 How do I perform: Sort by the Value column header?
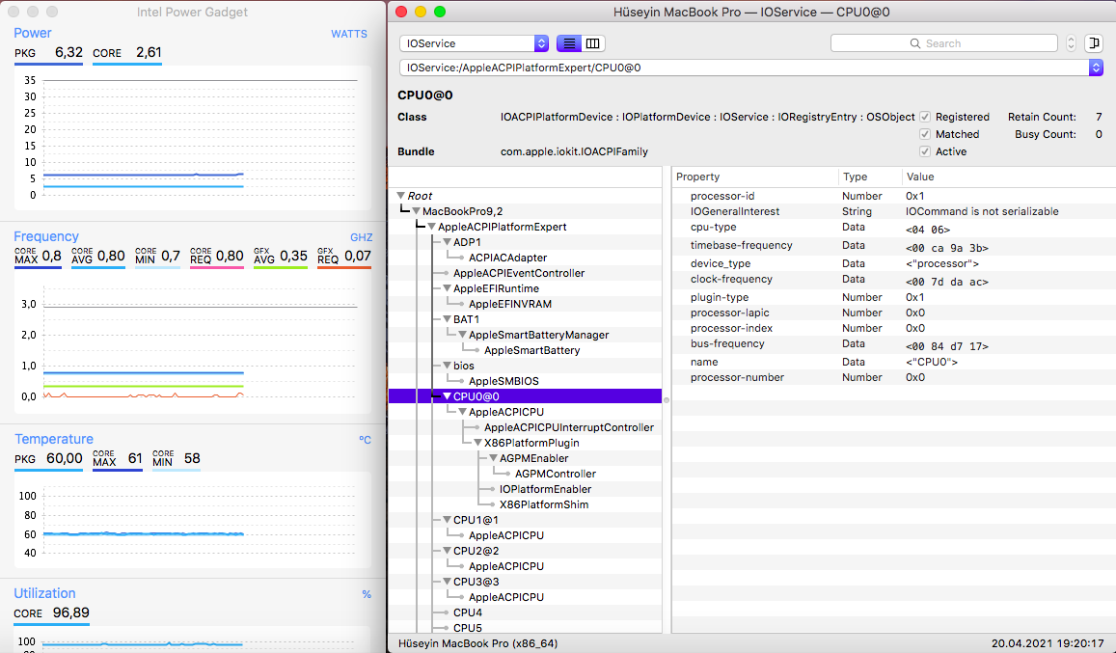coord(919,177)
